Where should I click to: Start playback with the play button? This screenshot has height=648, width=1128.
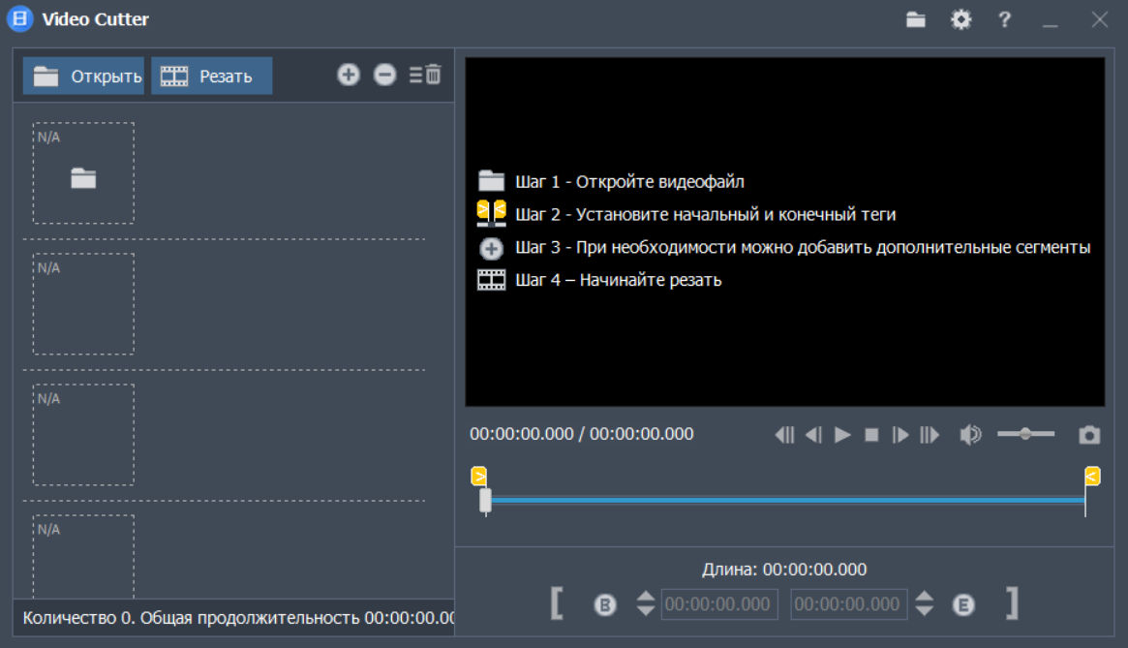[842, 435]
